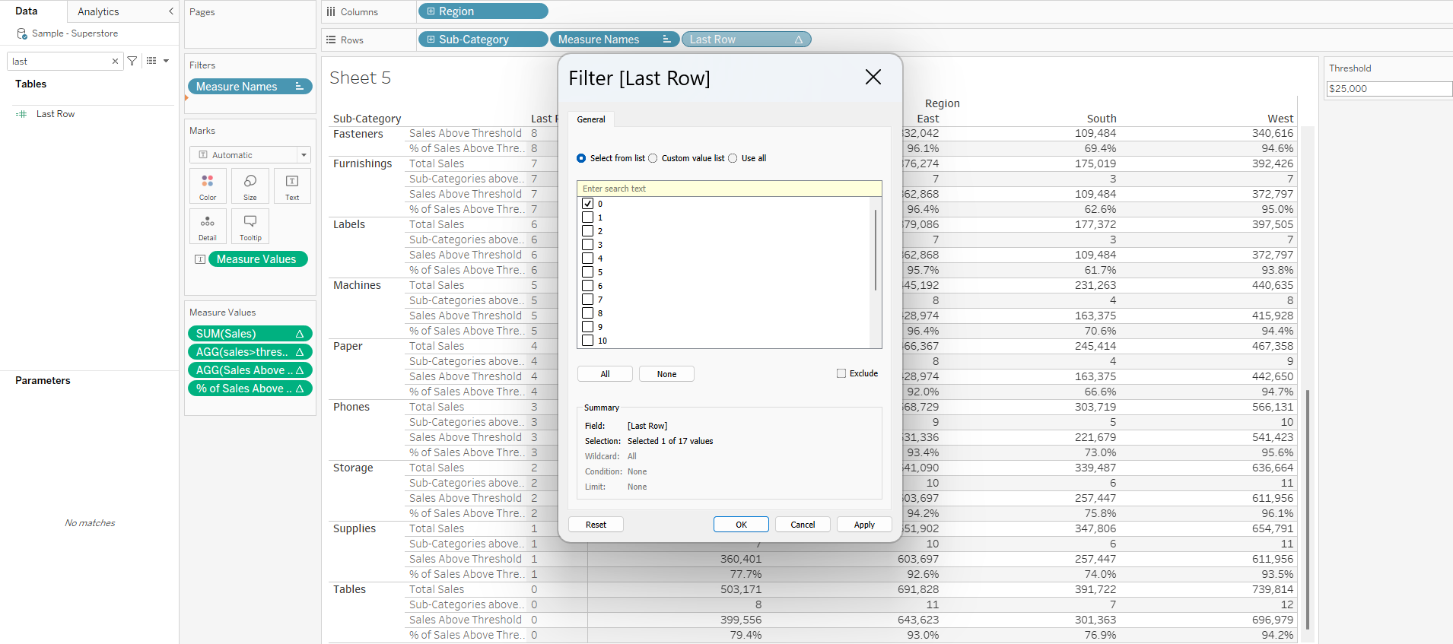
Task: Click the text icon beside Measure Values pill
Action: click(200, 259)
